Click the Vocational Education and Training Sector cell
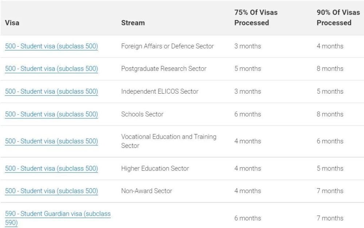The width and height of the screenshot is (364, 228). pos(169,141)
